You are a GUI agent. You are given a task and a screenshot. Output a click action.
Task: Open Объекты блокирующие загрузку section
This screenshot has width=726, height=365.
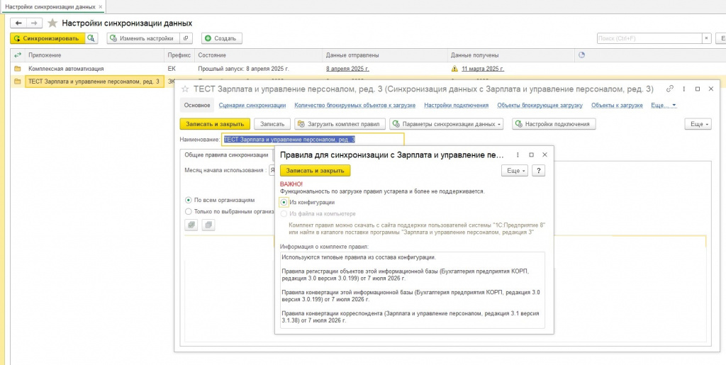coord(540,105)
